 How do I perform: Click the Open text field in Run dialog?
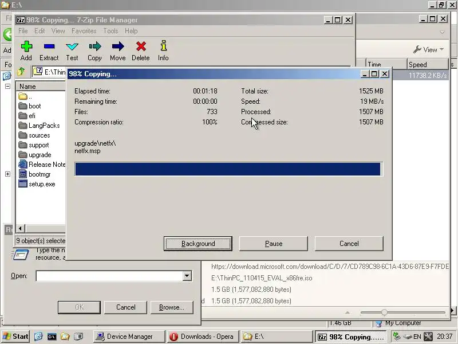110,276
